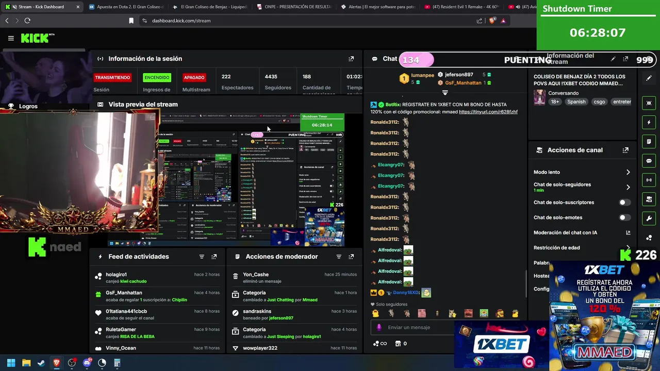
Task: Click the lightning activity feed icon in sidebar
Action: click(649, 123)
